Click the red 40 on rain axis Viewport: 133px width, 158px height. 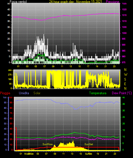click(11, 129)
